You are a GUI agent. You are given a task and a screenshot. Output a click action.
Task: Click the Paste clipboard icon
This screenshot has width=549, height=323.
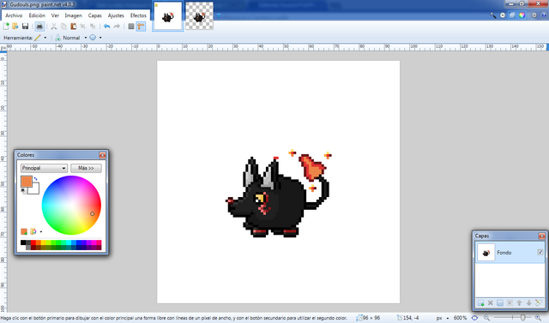click(73, 27)
